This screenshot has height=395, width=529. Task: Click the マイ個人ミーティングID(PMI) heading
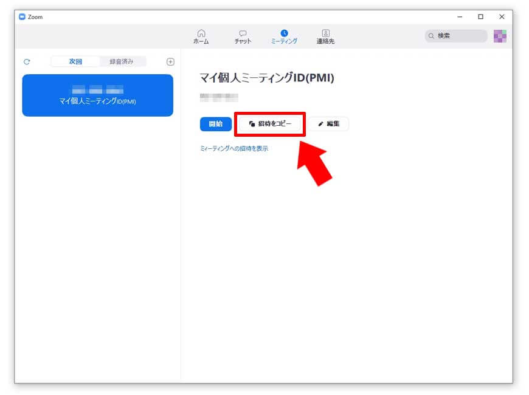click(266, 78)
